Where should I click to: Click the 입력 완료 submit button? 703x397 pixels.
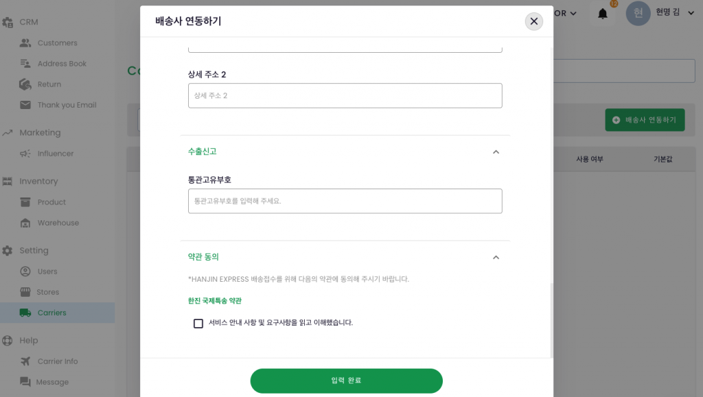346,381
